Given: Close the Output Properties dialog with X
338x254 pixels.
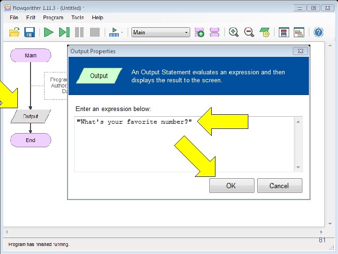Looking at the screenshot, I should 300,51.
